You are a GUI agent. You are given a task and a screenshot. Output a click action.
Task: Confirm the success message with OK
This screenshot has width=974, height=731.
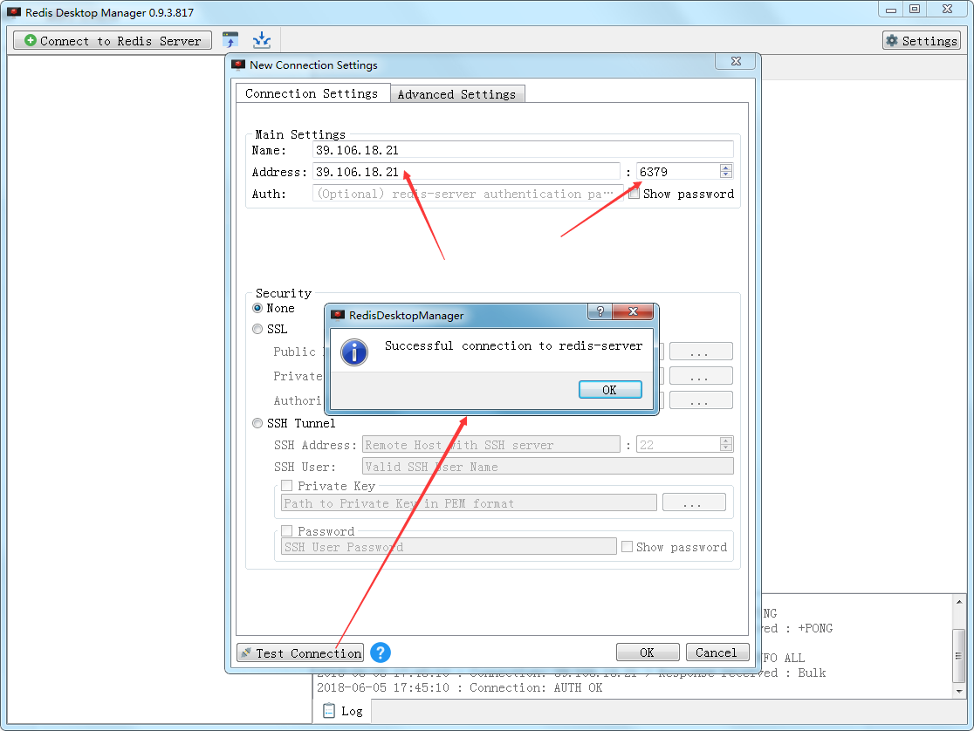(610, 389)
